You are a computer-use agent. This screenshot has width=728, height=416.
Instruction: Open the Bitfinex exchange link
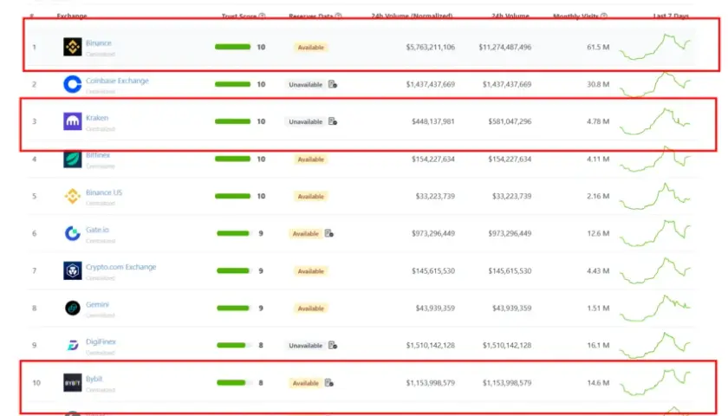coord(98,155)
